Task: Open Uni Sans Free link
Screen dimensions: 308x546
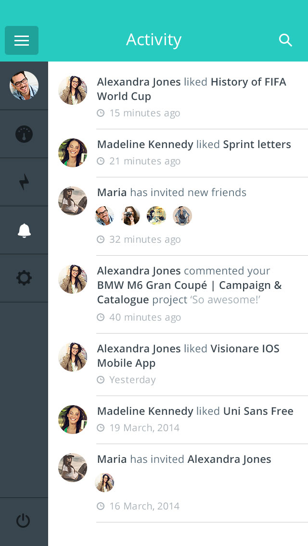Action: (x=258, y=411)
